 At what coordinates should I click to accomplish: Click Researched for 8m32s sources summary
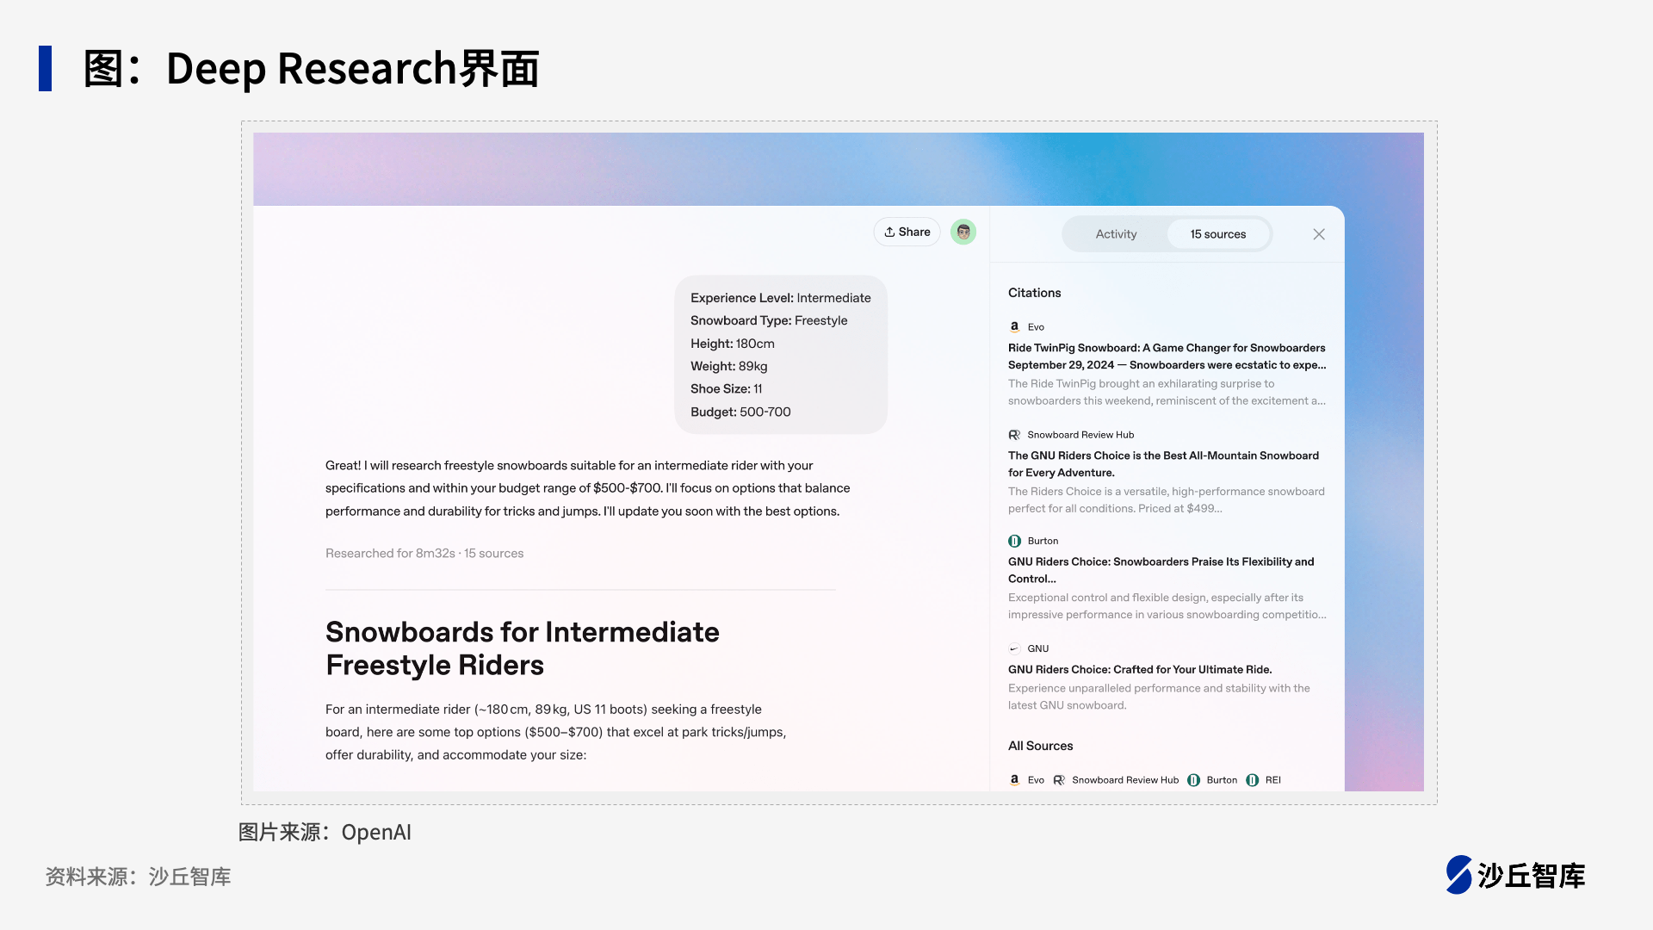pyautogui.click(x=424, y=554)
